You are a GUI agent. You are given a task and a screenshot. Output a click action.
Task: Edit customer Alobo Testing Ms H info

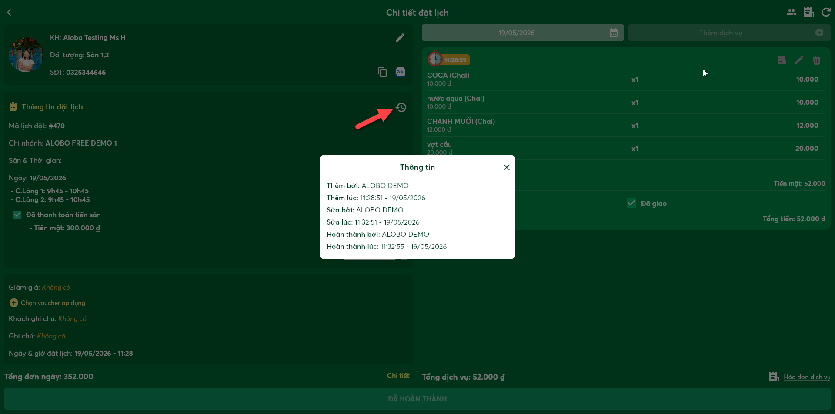pyautogui.click(x=400, y=38)
